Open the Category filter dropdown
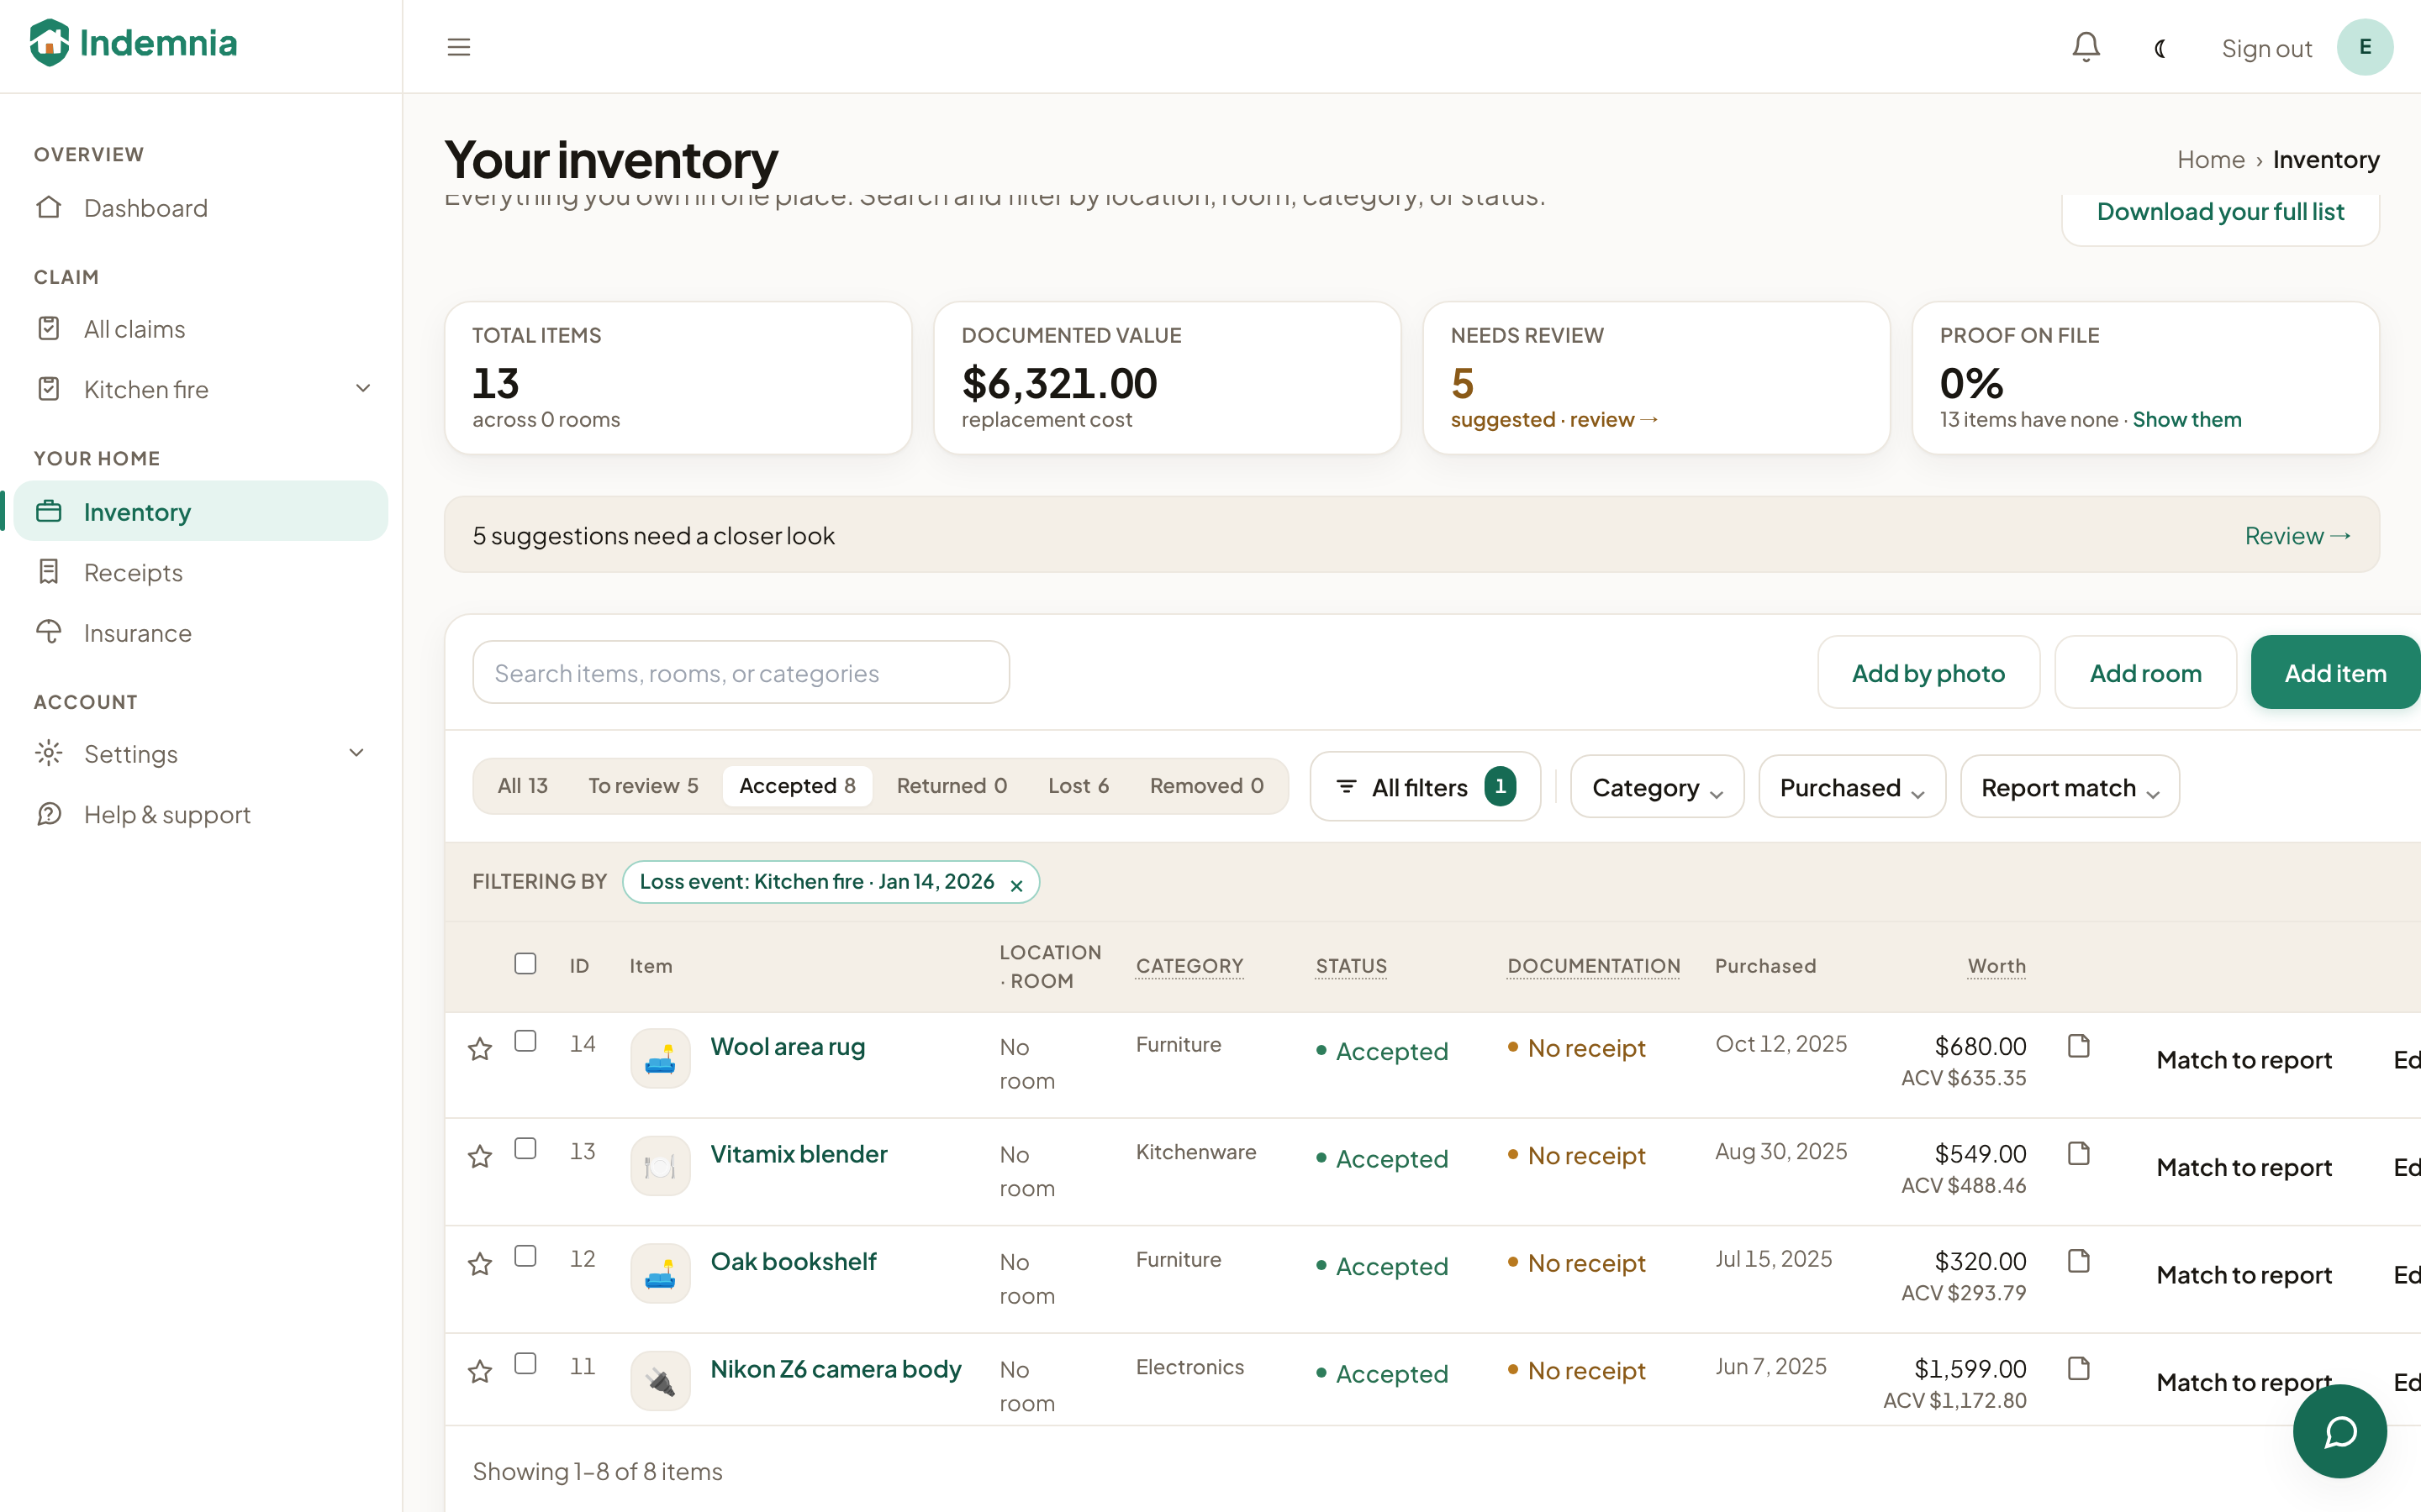 pos(1657,787)
